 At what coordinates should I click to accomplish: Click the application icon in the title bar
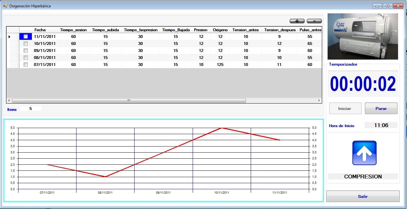pos(5,6)
